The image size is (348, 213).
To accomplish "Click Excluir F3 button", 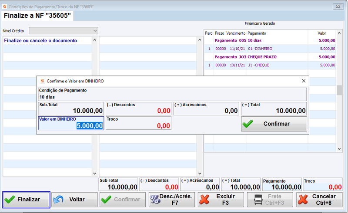I will (221, 200).
